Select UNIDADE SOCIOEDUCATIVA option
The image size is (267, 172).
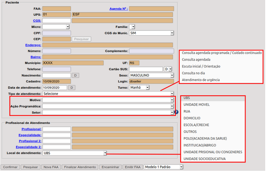[204, 159]
